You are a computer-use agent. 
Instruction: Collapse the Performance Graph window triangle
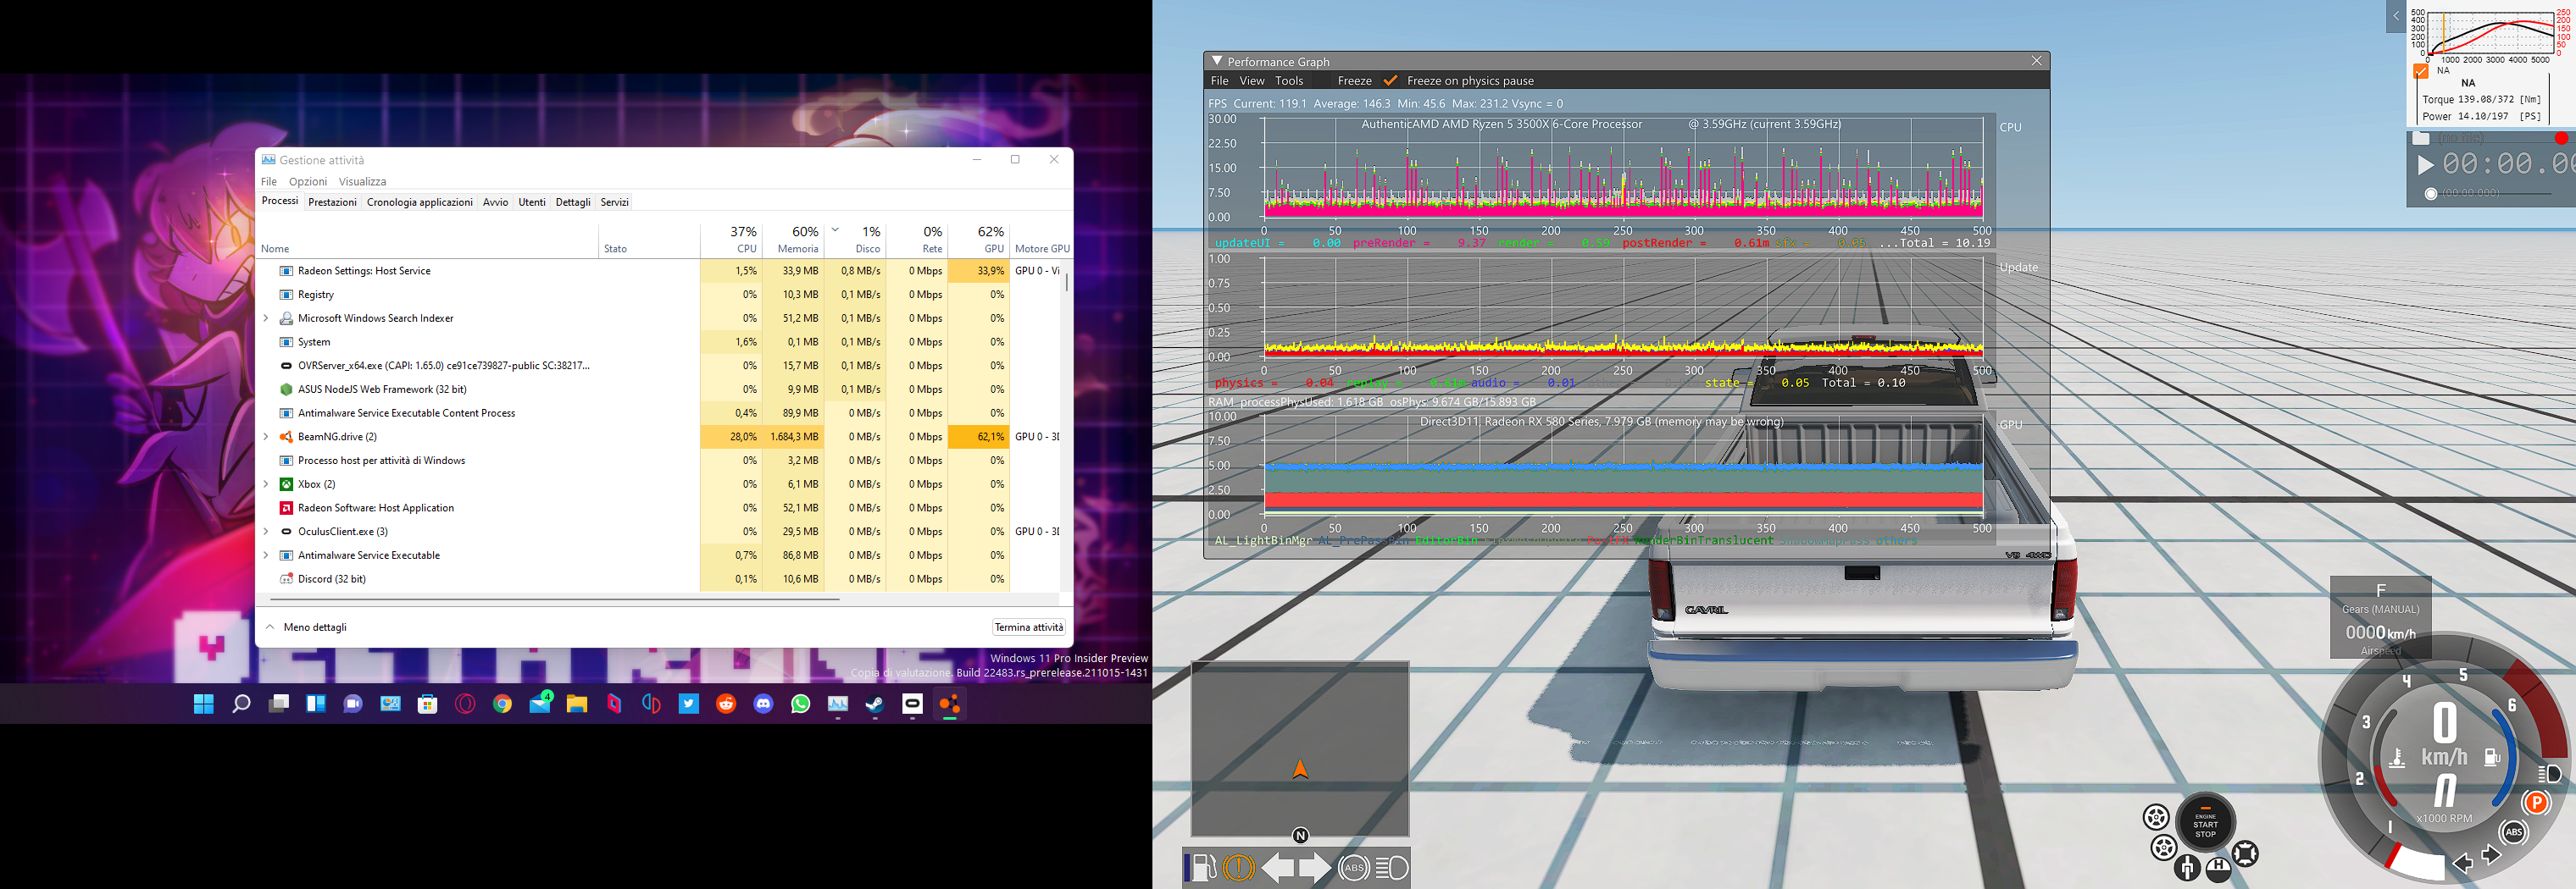coord(1217,61)
